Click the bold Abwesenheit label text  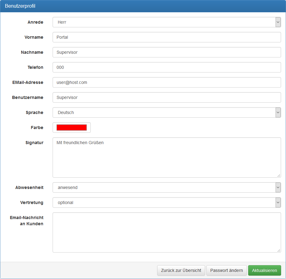[29, 187]
